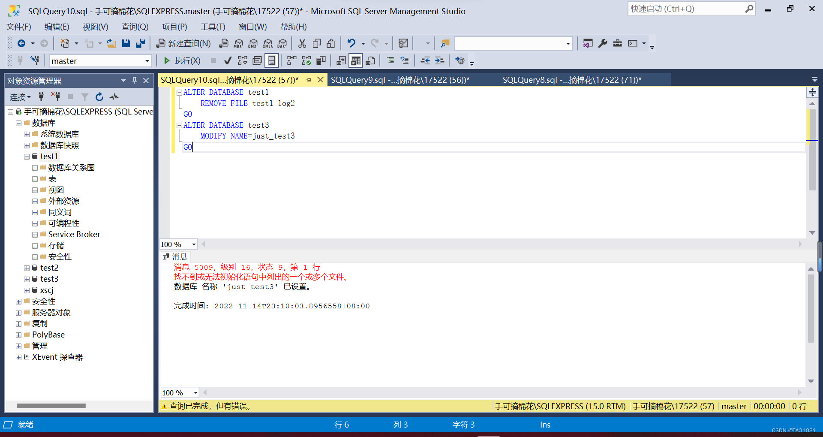Screen dimensions: 823x437
Task: Collapse the test1 database node
Action: (x=27, y=157)
